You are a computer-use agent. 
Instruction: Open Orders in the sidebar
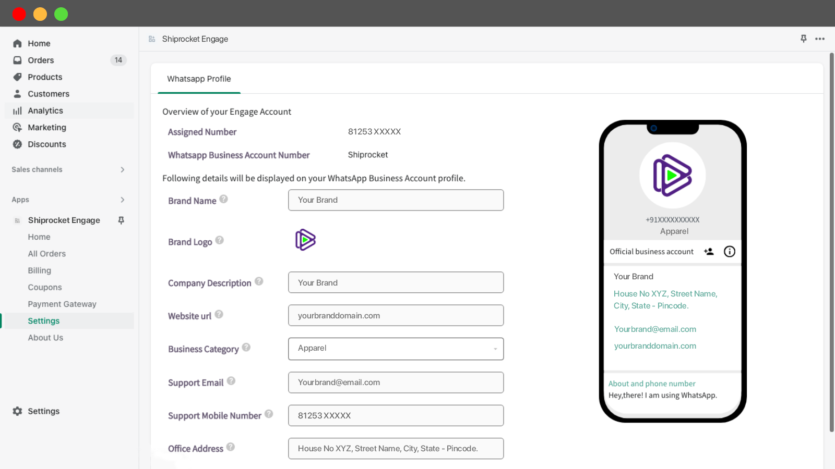tap(41, 60)
